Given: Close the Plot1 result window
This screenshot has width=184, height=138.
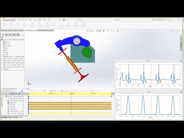Looking at the screenshot, I should point(181,61).
